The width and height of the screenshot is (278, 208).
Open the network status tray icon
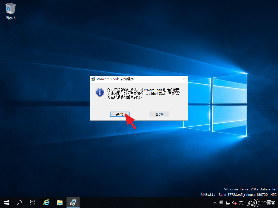coord(228,203)
